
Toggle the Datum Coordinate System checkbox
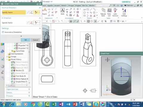click(12, 62)
